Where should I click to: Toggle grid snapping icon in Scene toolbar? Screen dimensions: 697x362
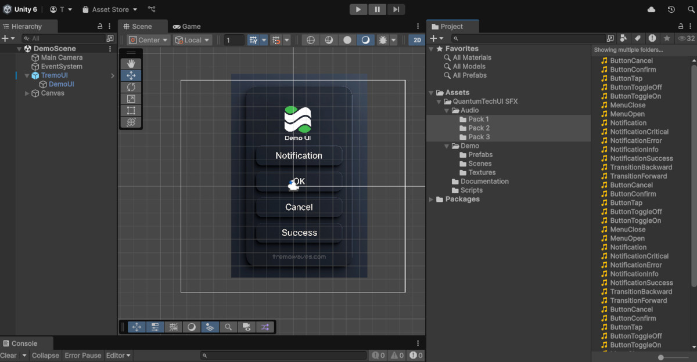[x=253, y=40]
